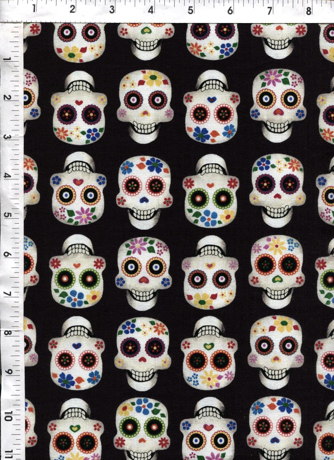Image resolution: width=334 pixels, height=460 pixels.
Task: Select the horizontal ruler at the top
Action: point(167,9)
